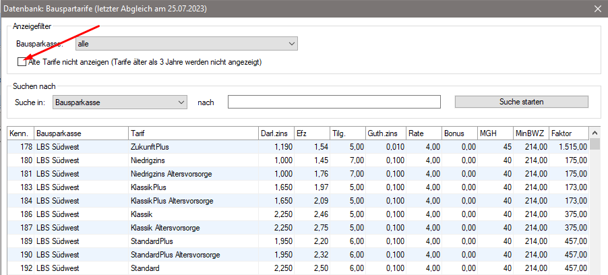This screenshot has width=608, height=275.
Task: Click Efz value 2,32
Action: 322,255
